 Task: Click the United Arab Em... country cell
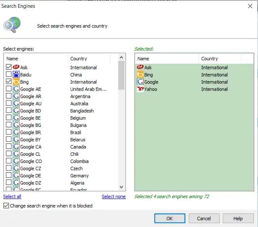click(x=88, y=89)
